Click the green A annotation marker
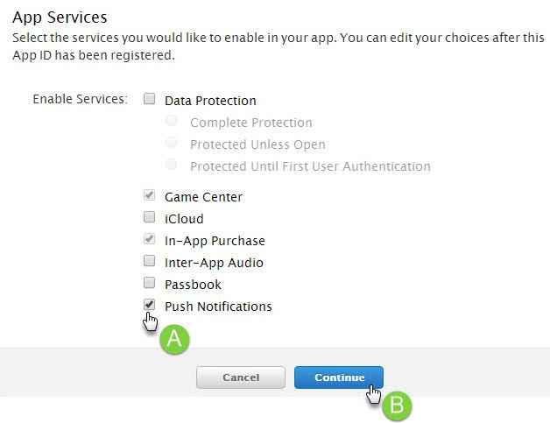This screenshot has width=550, height=423. (x=174, y=340)
